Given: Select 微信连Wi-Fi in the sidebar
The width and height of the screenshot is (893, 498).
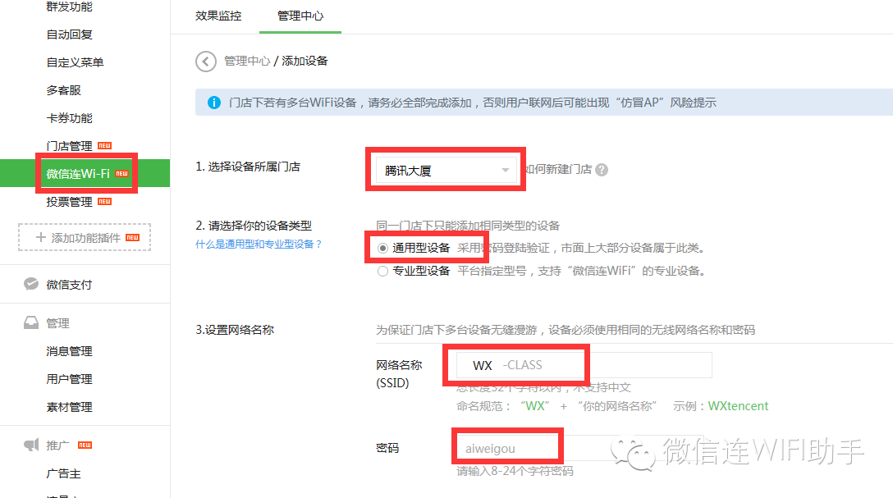Looking at the screenshot, I should click(85, 174).
